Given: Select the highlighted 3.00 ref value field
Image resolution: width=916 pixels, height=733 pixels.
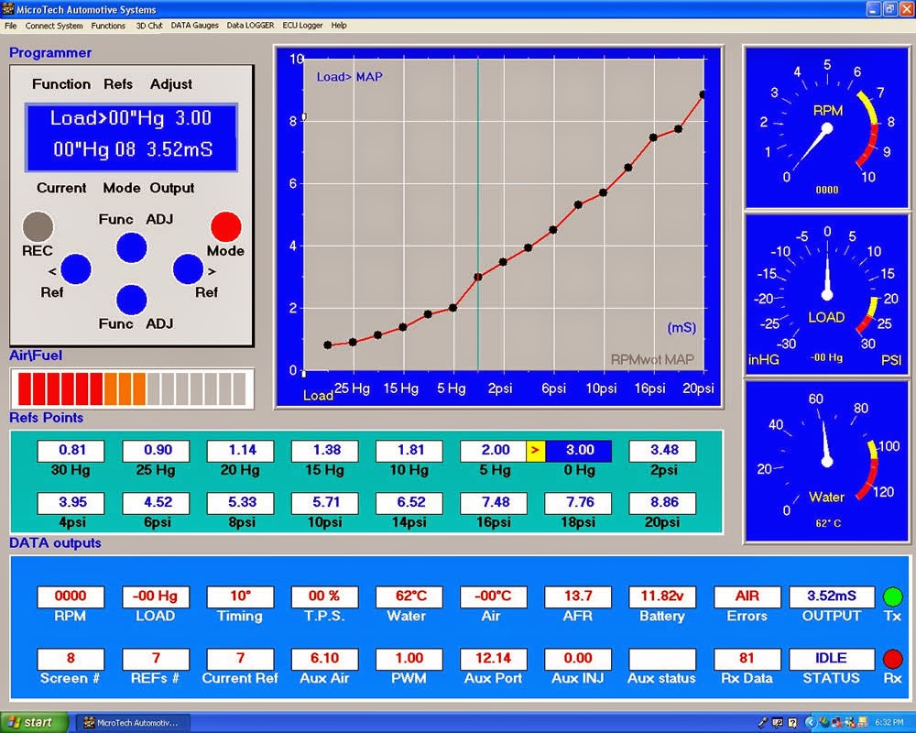Looking at the screenshot, I should coord(580,450).
